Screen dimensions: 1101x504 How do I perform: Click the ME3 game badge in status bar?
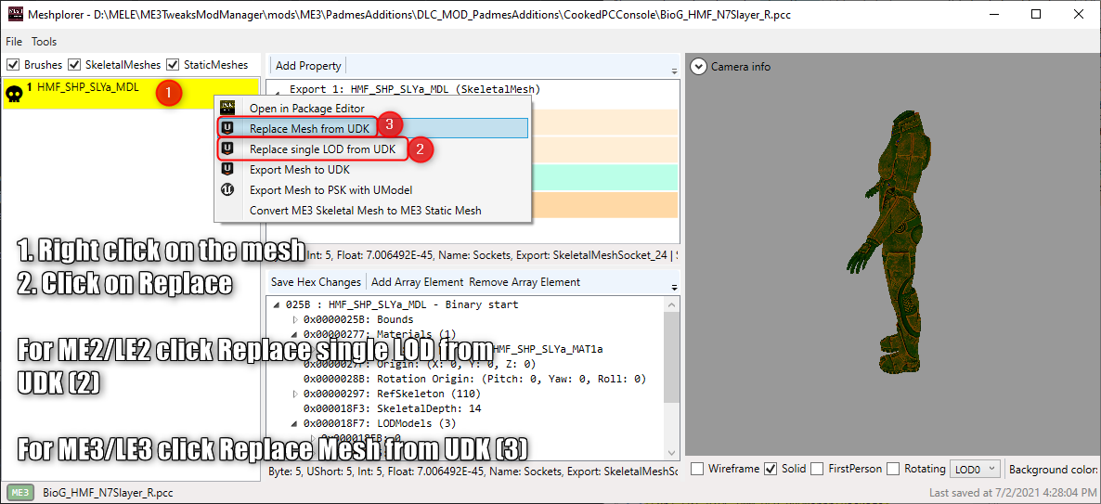pyautogui.click(x=20, y=492)
